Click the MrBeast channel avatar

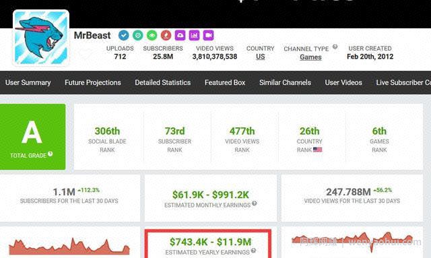pos(41,38)
